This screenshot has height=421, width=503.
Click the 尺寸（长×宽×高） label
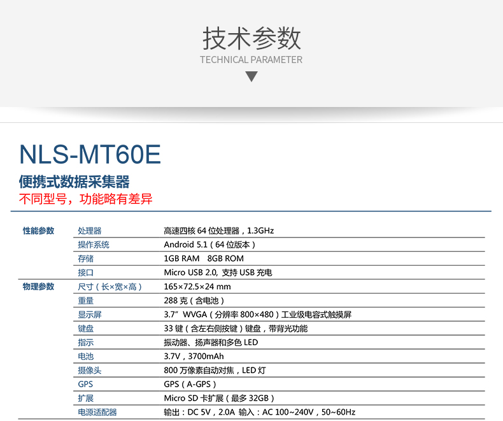pyautogui.click(x=110, y=287)
